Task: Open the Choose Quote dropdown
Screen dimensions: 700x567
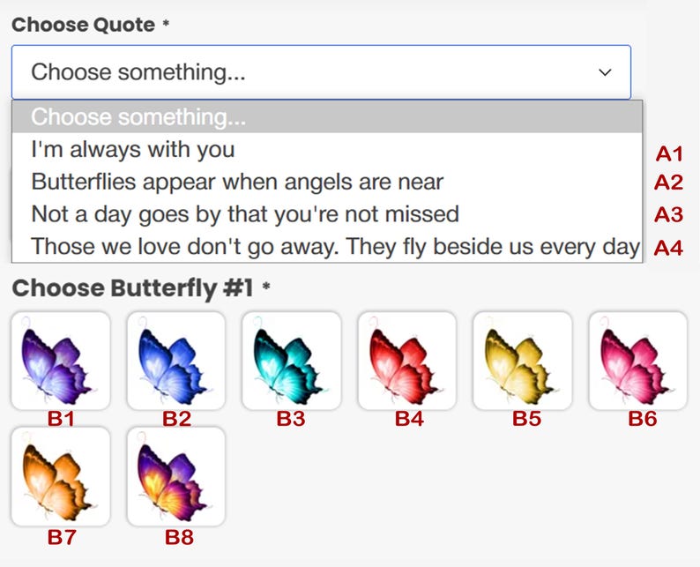Action: (x=321, y=72)
